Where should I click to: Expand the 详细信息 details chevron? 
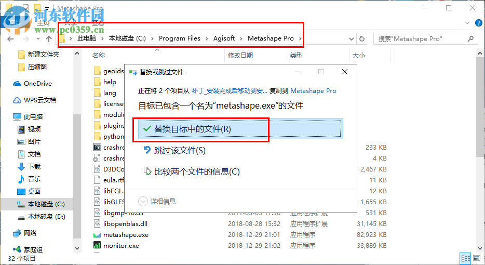[143, 201]
